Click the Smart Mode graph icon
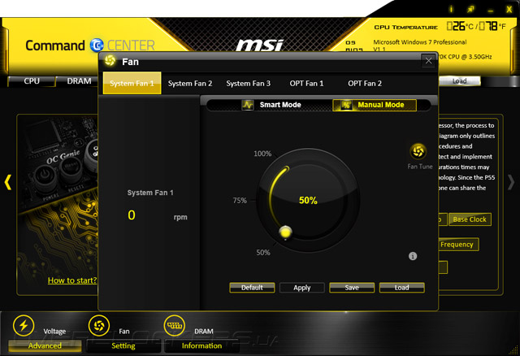 point(248,105)
